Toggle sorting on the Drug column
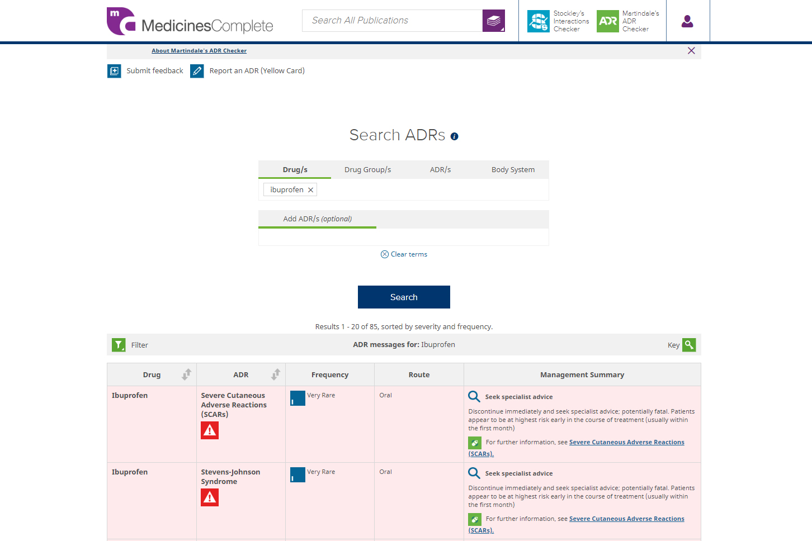Screen dimensions: 812x541 (x=186, y=374)
